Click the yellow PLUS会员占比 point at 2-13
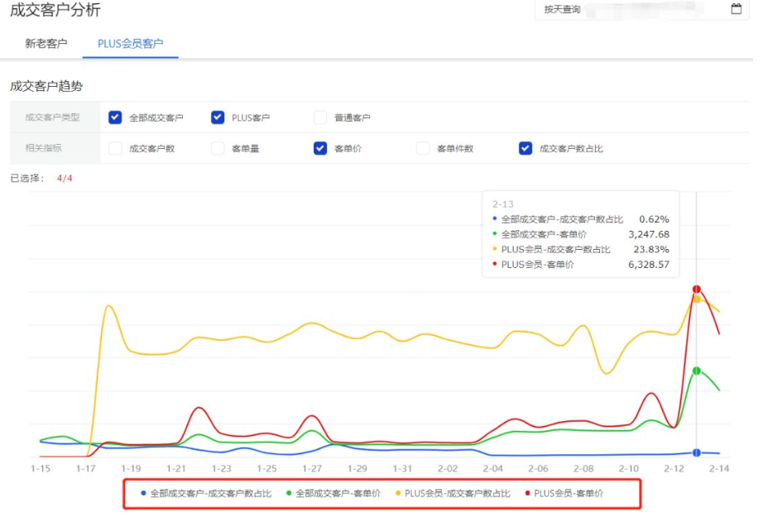The height and width of the screenshot is (517, 763). tap(697, 299)
